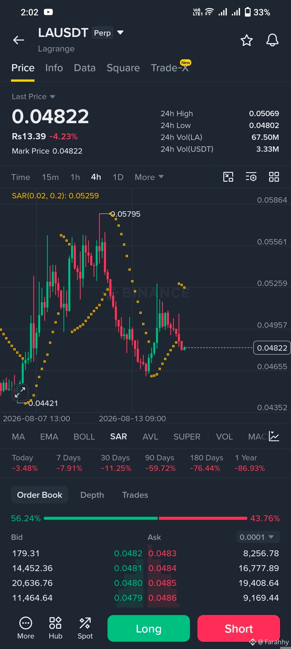The image size is (291, 649).
Task: Tap the current price marker 0.04822 on chart axis
Action: [272, 348]
